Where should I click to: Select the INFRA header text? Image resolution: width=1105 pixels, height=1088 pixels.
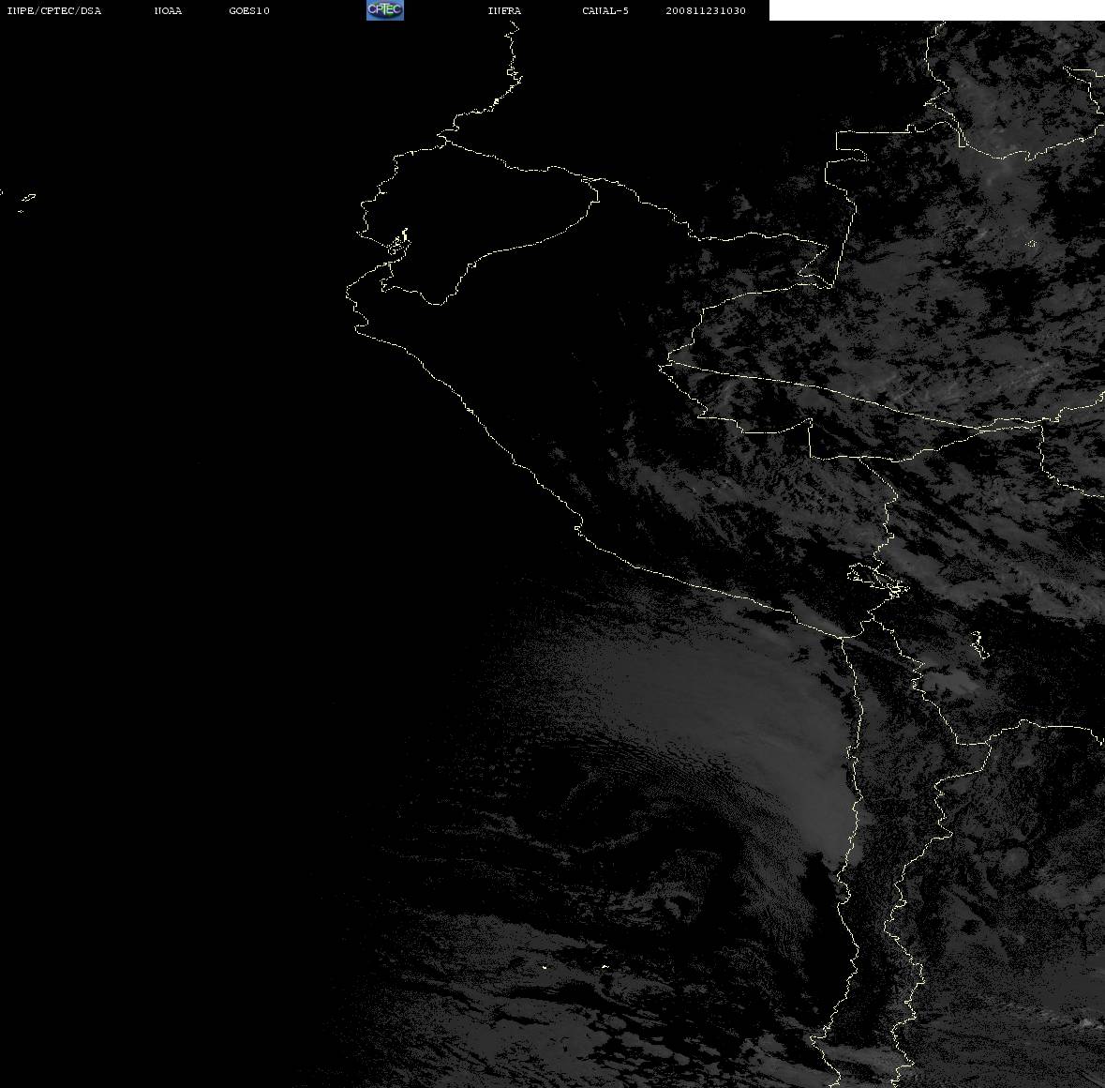(x=504, y=10)
